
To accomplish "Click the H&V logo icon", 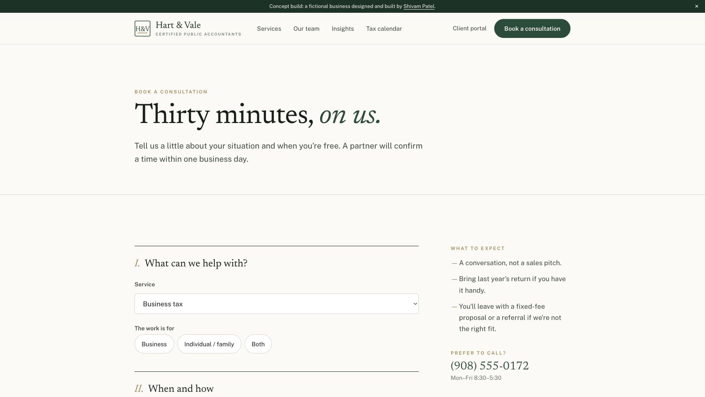I will tap(143, 28).
